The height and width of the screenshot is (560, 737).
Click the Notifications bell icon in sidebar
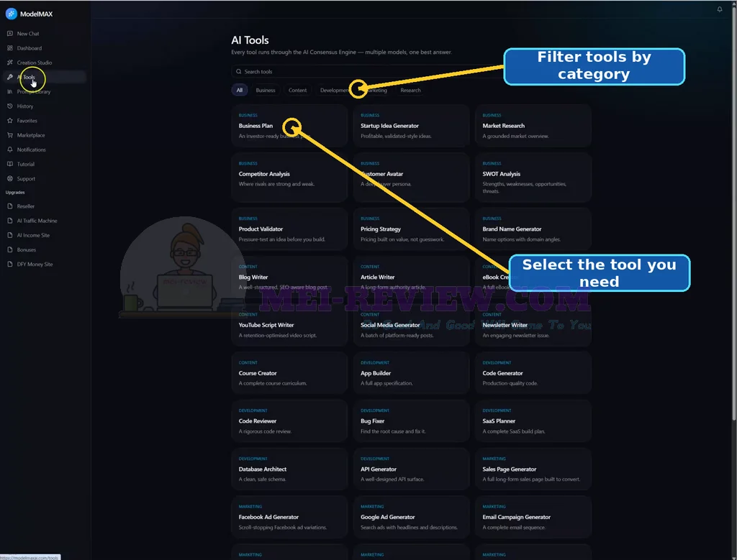pos(10,150)
